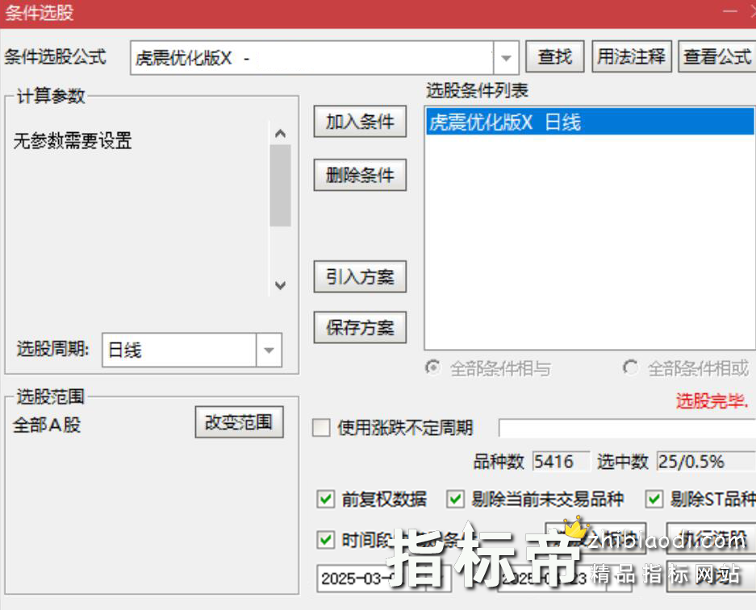
Task: Click the parameter panel scrollbar thumb
Action: (x=280, y=185)
